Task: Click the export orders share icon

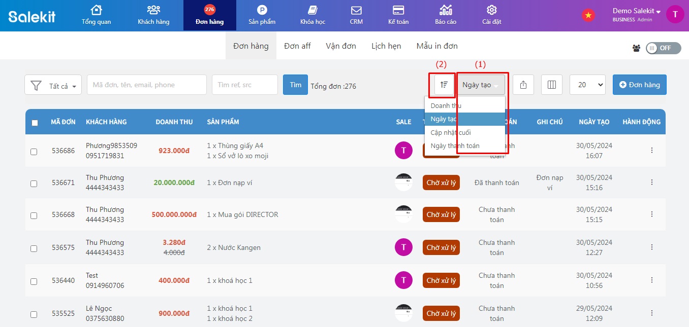Action: 523,85
